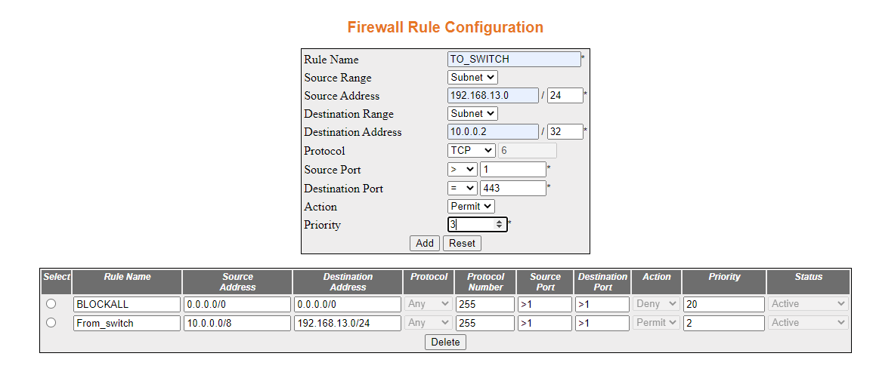The height and width of the screenshot is (384, 876).
Task: Click the Destination Address 10.0.0.2 field
Action: pyautogui.click(x=493, y=131)
